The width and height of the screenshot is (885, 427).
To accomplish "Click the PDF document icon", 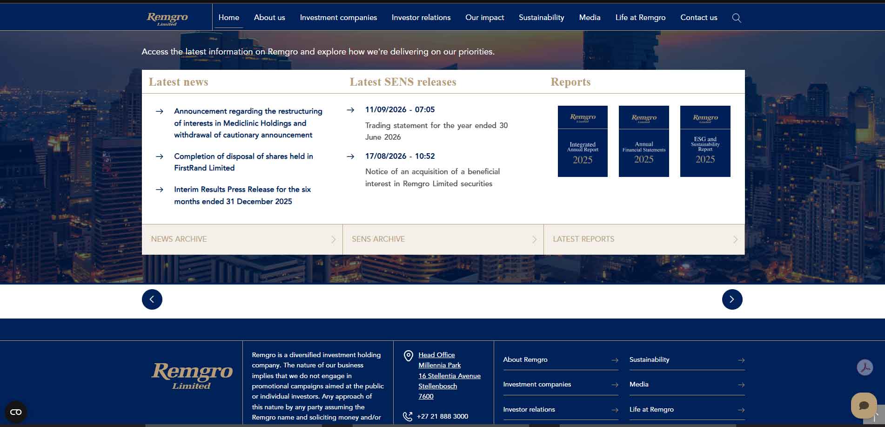I will [865, 367].
